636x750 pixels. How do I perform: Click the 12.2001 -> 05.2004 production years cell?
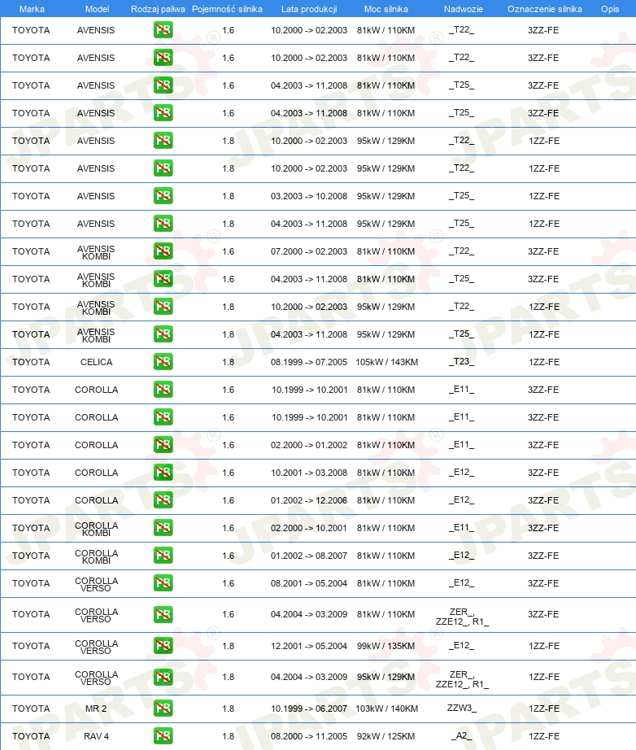[x=309, y=646]
